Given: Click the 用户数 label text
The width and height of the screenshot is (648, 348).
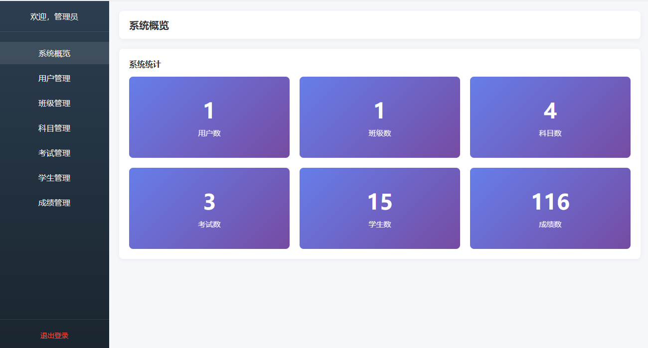Looking at the screenshot, I should coord(209,133).
